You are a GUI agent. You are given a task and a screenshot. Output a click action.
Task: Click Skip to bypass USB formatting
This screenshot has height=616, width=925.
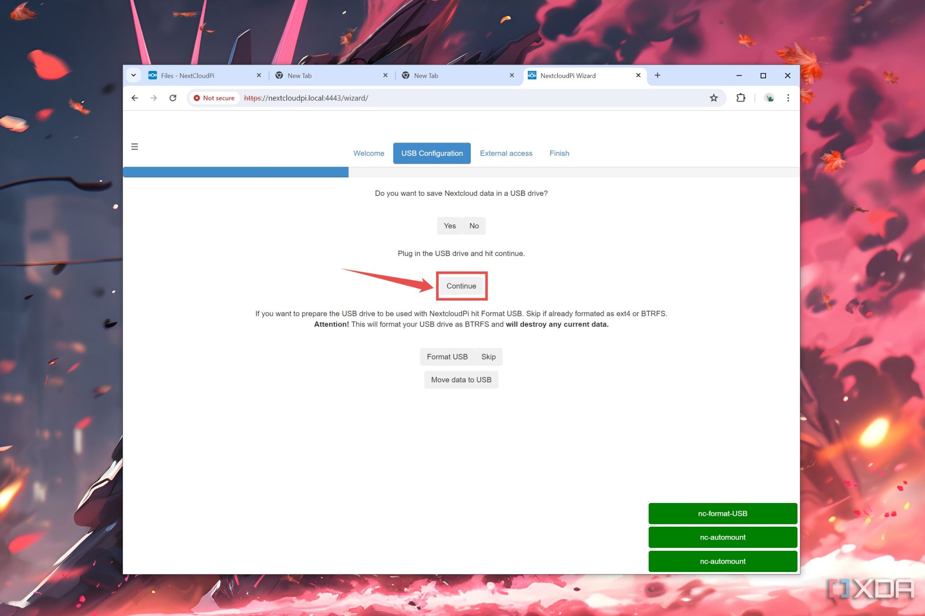tap(488, 356)
